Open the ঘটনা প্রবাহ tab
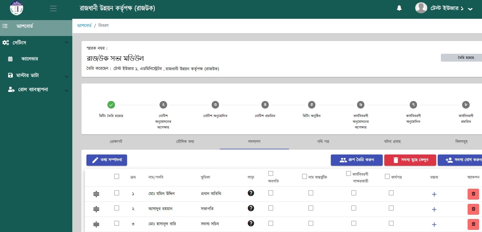The image size is (482, 232). coord(392,142)
